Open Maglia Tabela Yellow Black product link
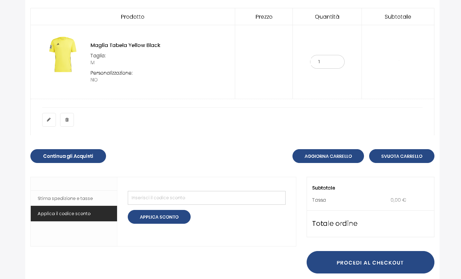Image resolution: width=461 pixels, height=279 pixels. click(x=125, y=45)
